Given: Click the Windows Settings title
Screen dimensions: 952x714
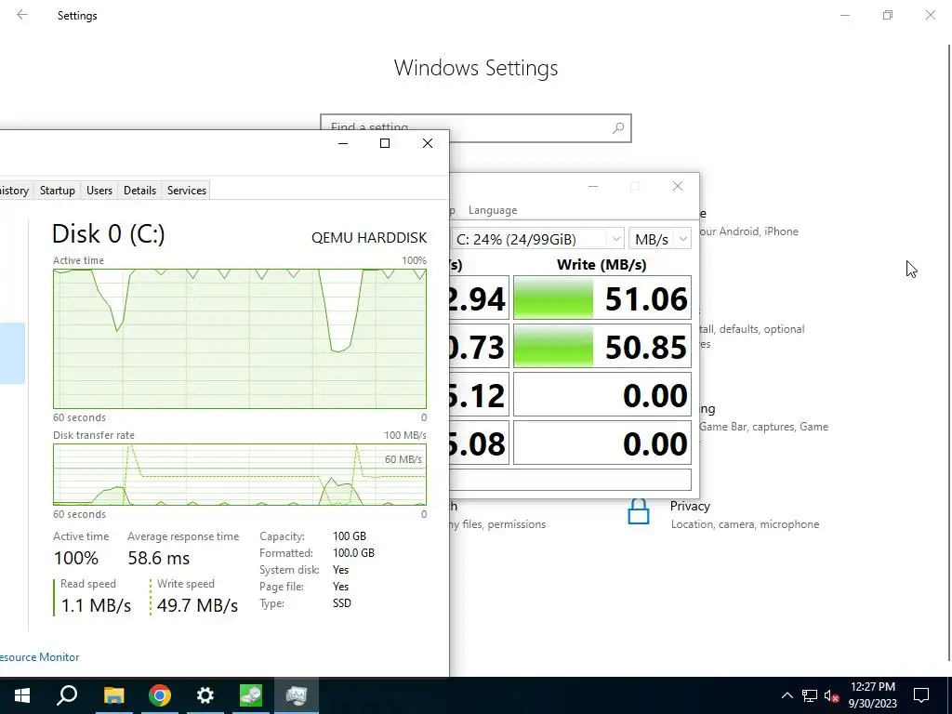Looking at the screenshot, I should pos(476,67).
